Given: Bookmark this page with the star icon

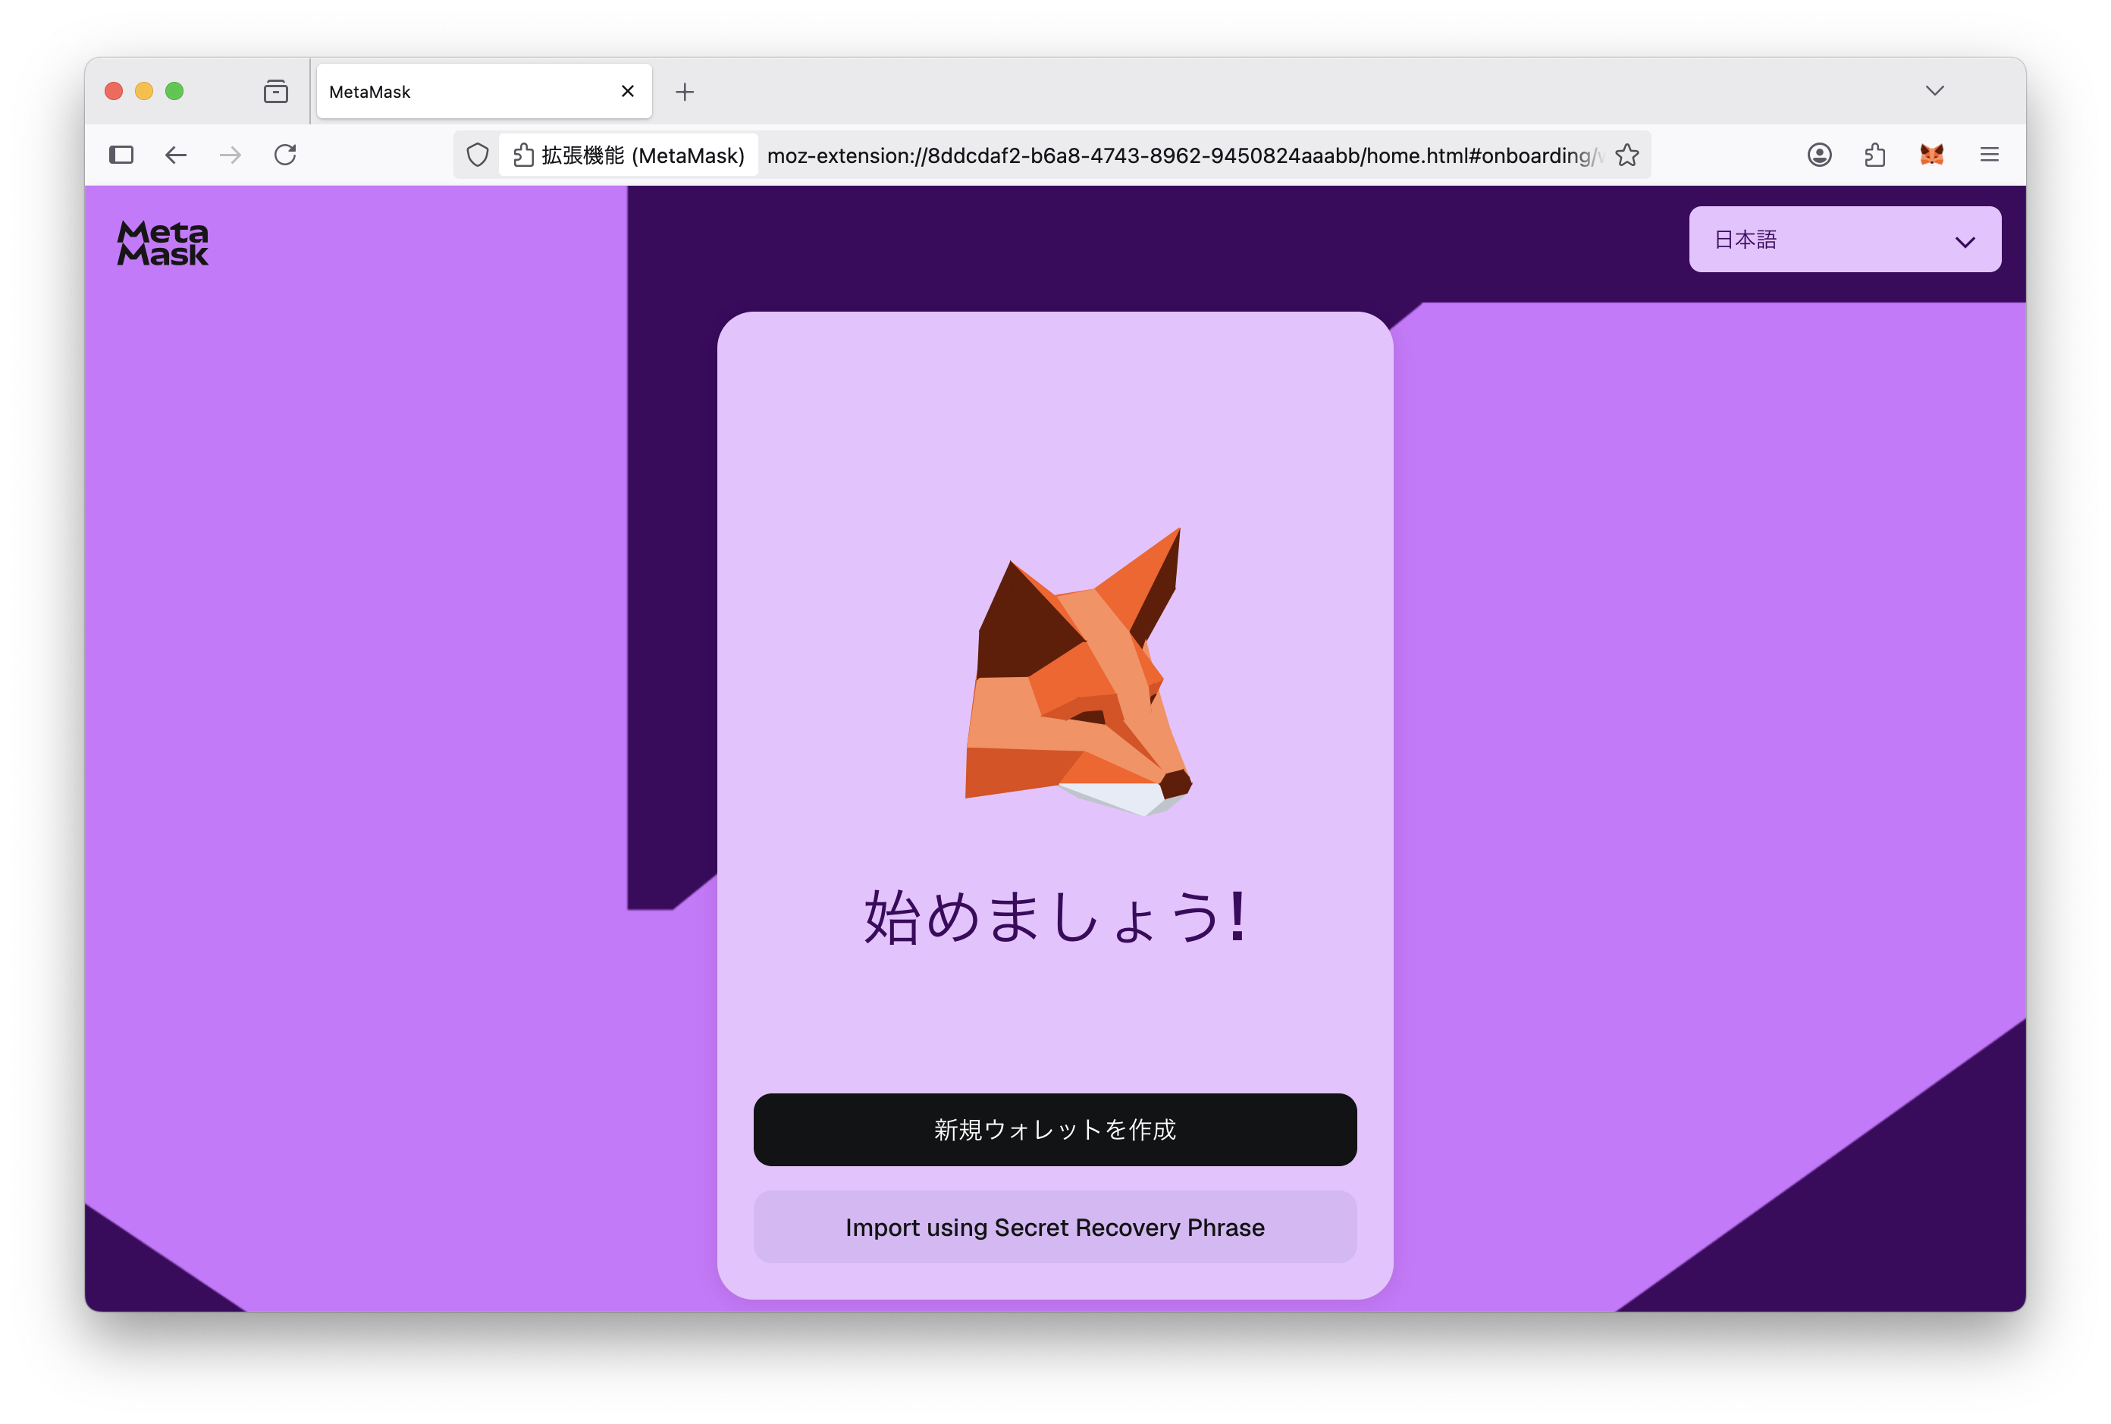Looking at the screenshot, I should click(1626, 155).
